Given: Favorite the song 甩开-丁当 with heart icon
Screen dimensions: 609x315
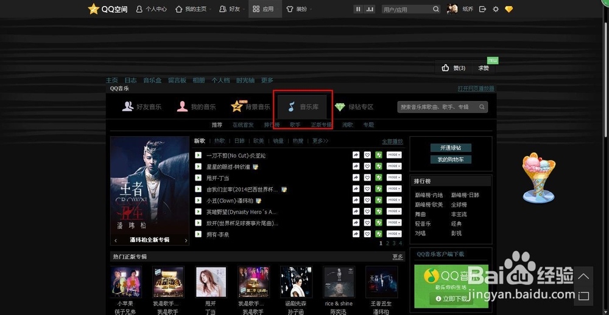Looking at the screenshot, I should pyautogui.click(x=367, y=178).
